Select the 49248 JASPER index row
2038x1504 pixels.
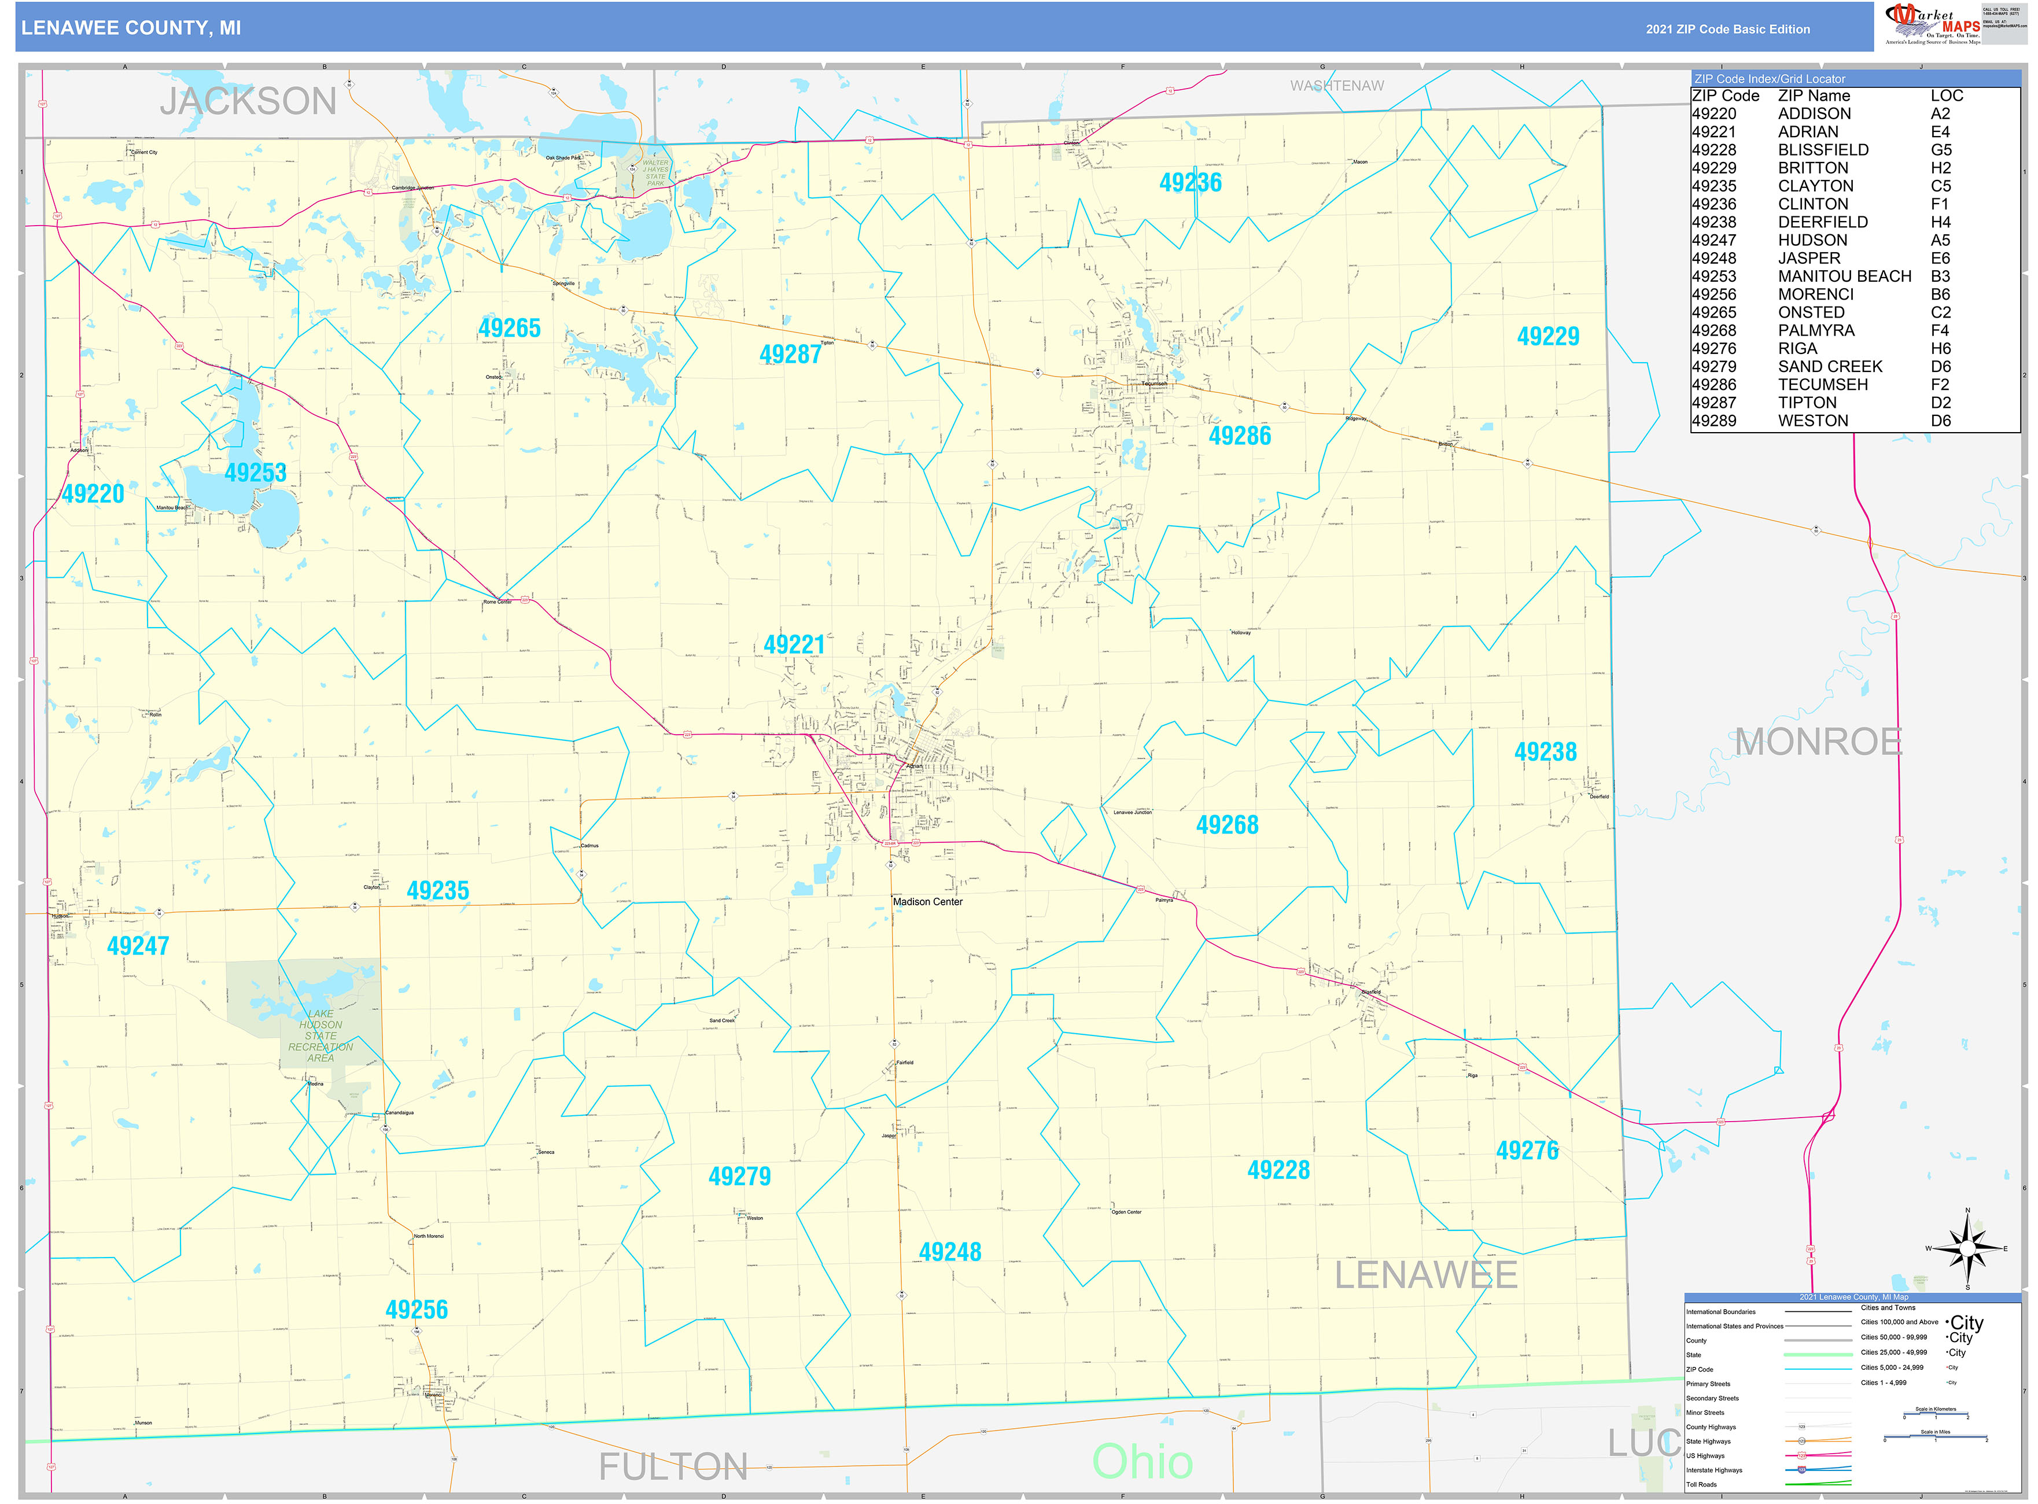[x=1820, y=259]
